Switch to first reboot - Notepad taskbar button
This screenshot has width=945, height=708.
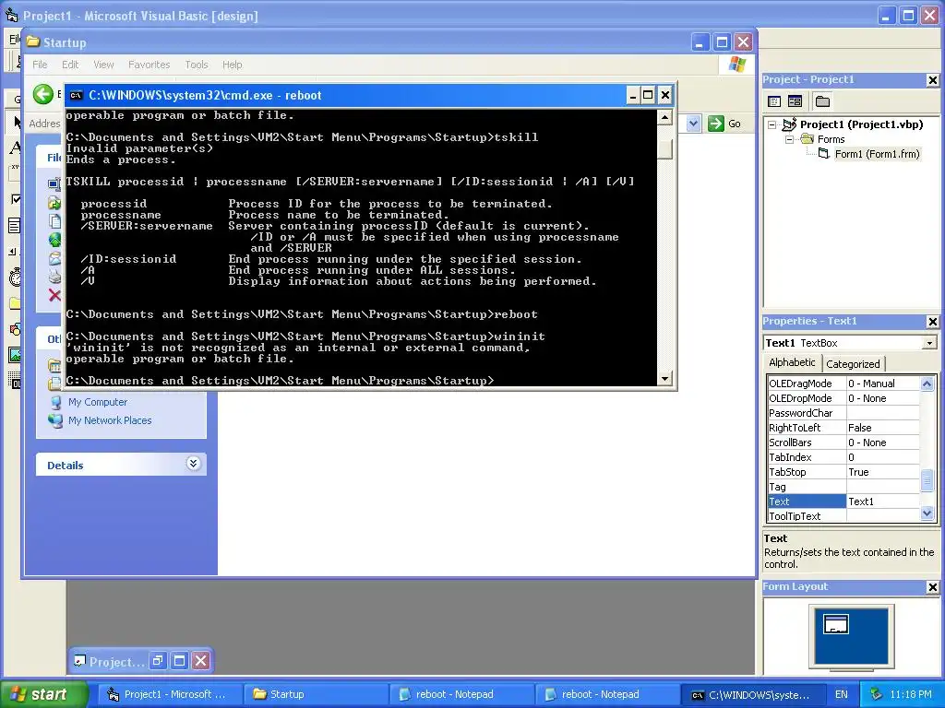461,694
